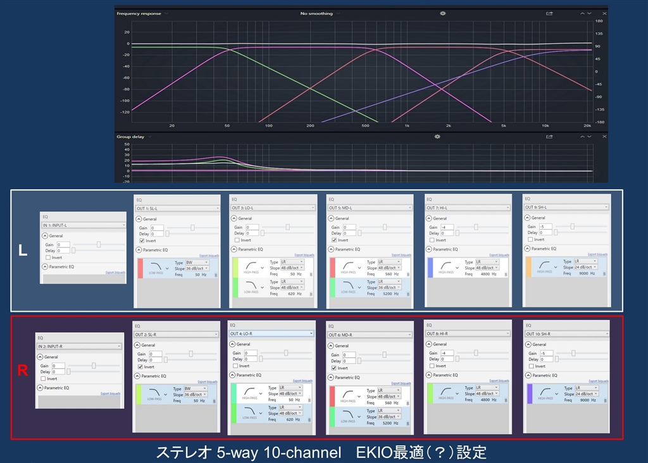Open the Frequency response graph type dropdown
648x463 pixels.
click(142, 13)
